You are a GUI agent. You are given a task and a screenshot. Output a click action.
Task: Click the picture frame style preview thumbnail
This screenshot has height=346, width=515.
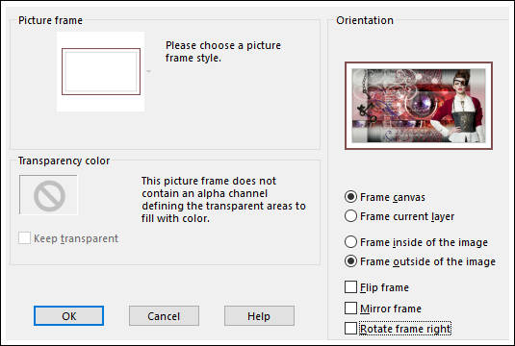click(101, 72)
